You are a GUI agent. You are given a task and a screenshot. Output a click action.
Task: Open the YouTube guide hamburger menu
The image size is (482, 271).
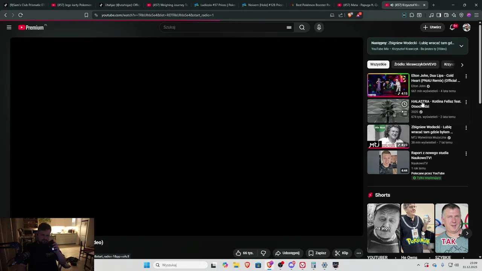pyautogui.click(x=9, y=27)
